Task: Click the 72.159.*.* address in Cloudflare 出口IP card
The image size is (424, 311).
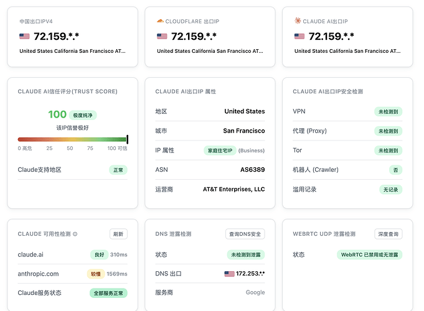Action: pos(194,36)
